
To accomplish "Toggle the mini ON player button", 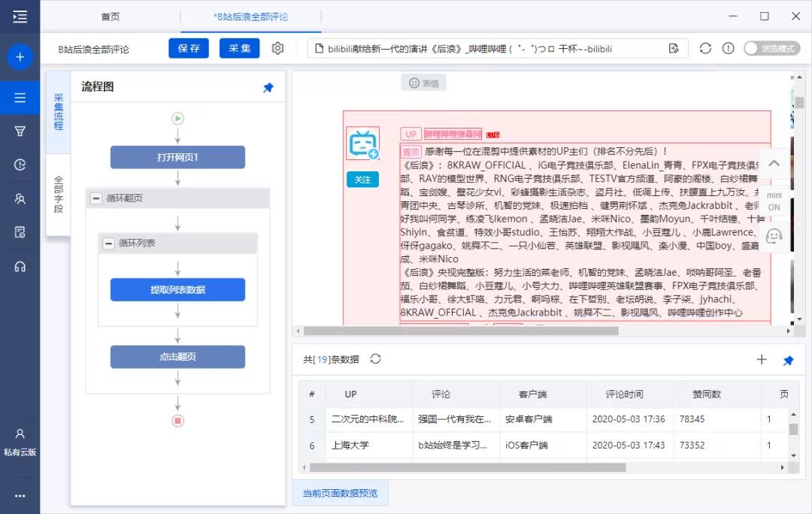I will click(774, 201).
